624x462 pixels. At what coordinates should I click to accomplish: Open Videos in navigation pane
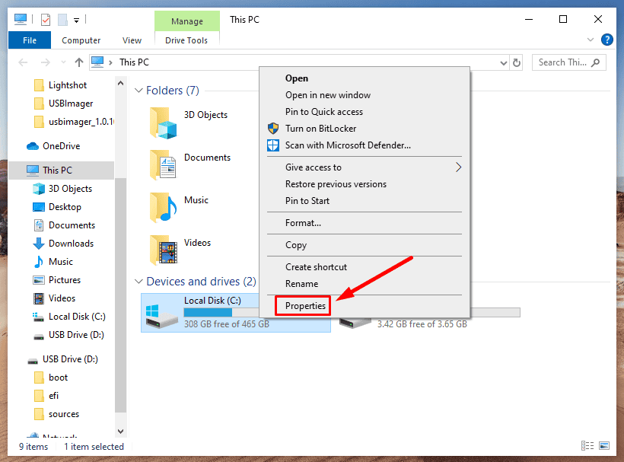point(54,298)
